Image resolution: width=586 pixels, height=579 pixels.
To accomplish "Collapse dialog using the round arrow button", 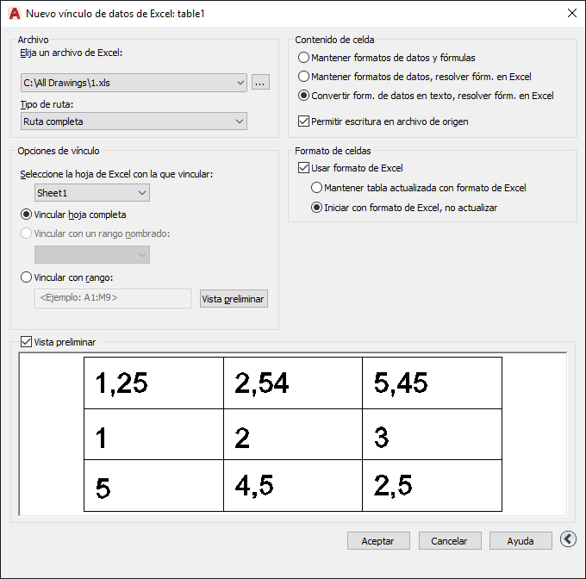I will point(568,539).
